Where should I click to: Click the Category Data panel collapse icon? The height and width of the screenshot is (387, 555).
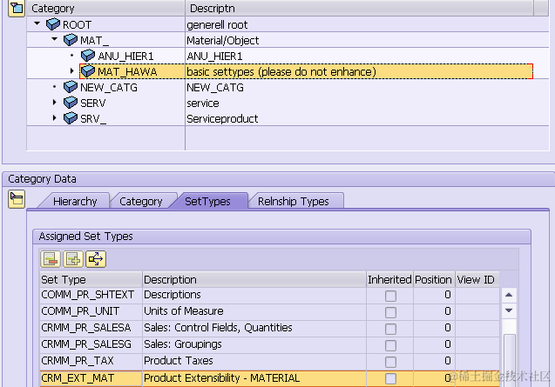pyautogui.click(x=17, y=199)
